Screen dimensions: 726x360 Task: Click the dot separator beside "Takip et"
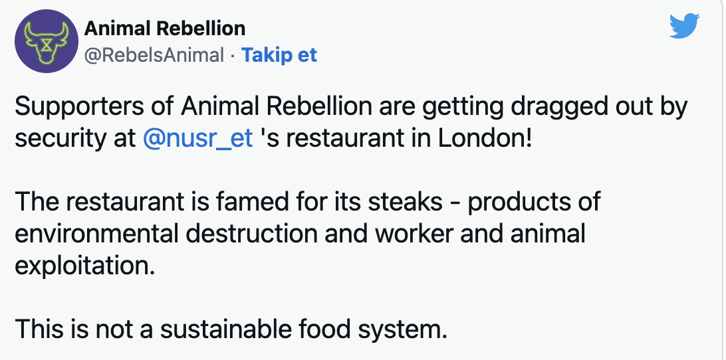click(233, 55)
